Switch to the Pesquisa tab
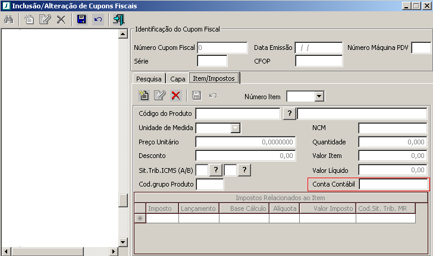 click(x=149, y=78)
